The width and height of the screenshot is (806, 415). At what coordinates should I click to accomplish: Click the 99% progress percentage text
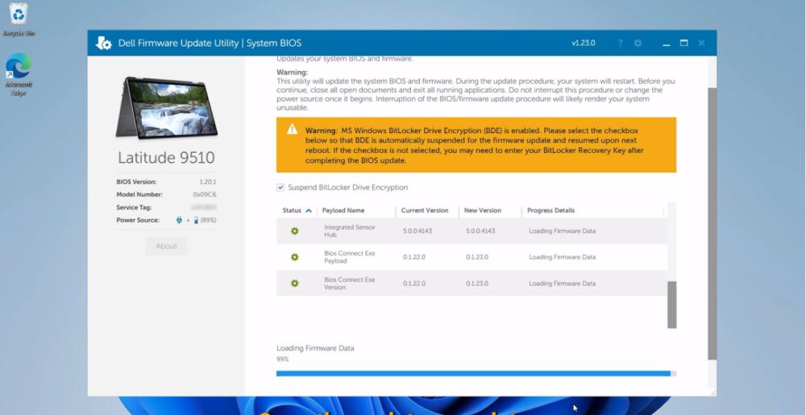[283, 359]
